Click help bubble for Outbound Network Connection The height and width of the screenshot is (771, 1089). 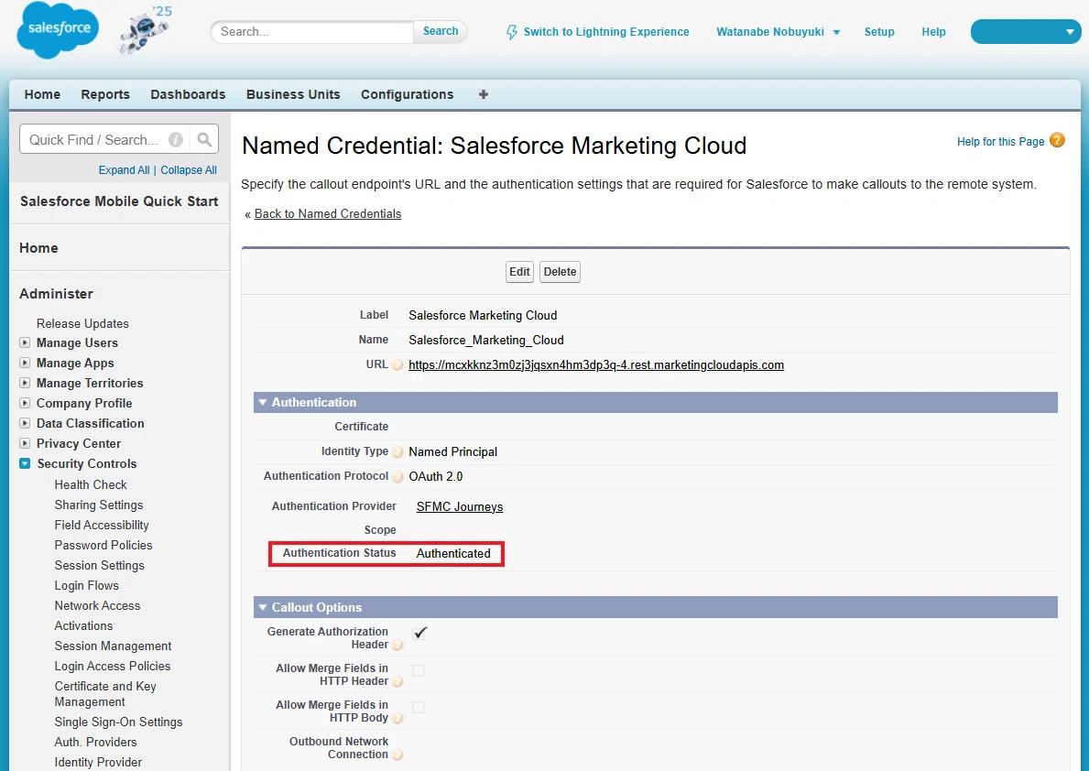click(397, 755)
